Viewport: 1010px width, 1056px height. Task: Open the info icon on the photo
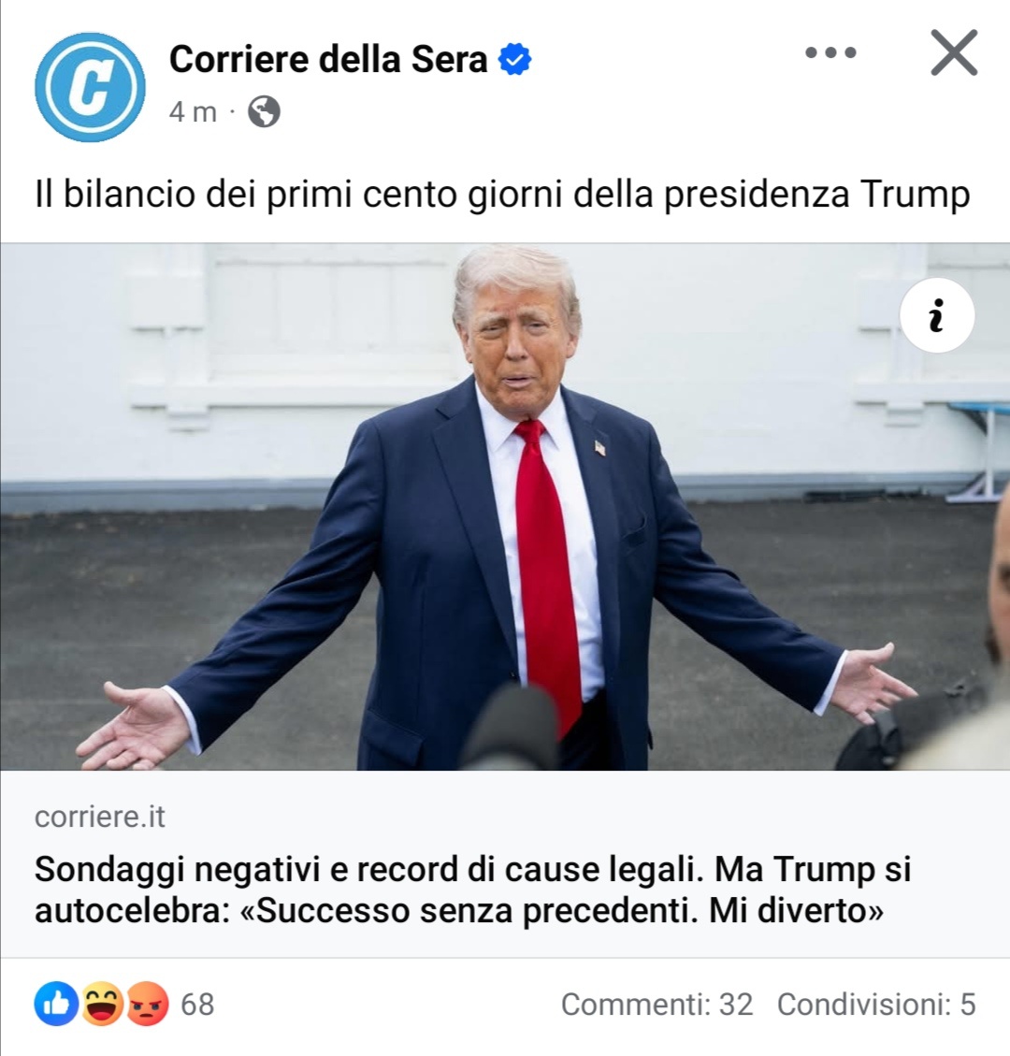click(937, 315)
